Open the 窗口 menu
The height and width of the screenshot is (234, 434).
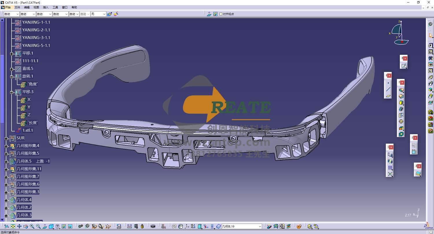tap(65, 7)
